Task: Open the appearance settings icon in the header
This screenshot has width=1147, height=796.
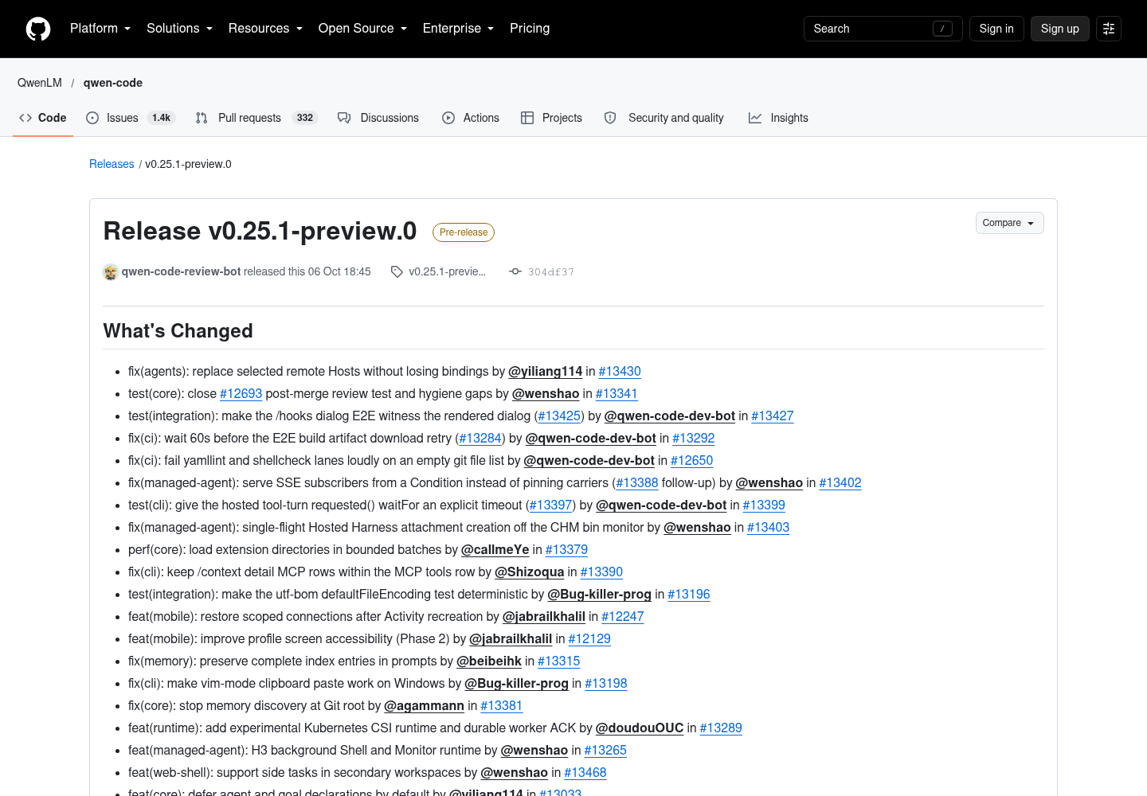Action: 1109,29
